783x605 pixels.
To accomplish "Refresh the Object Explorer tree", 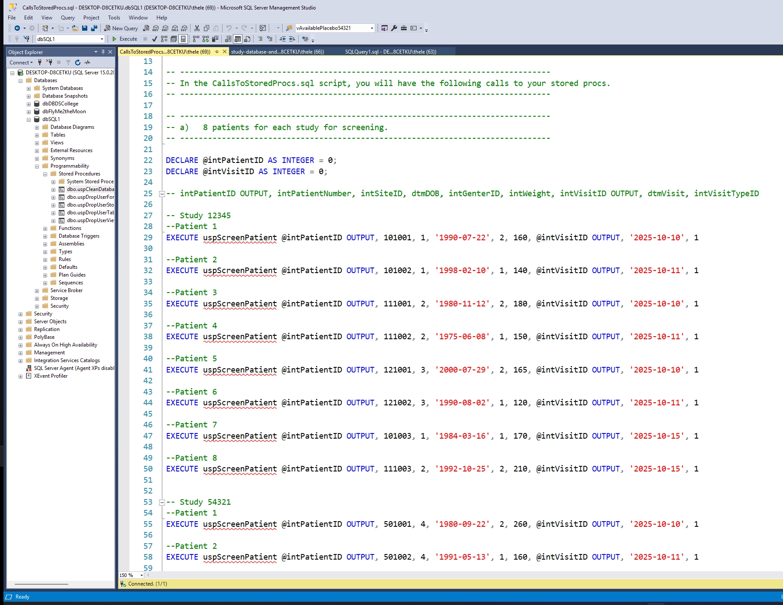I will (78, 62).
